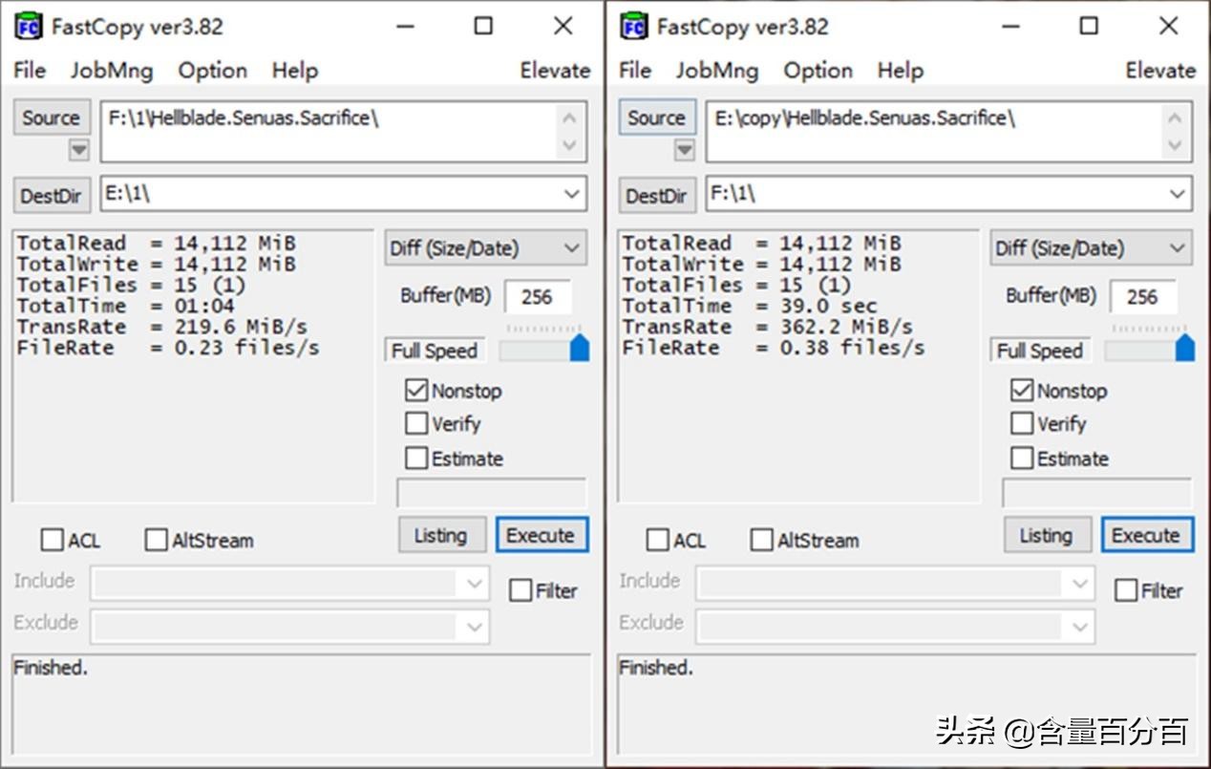Click TransRate = 219.6 MiB/s line
1211x769 pixels.
point(162,327)
